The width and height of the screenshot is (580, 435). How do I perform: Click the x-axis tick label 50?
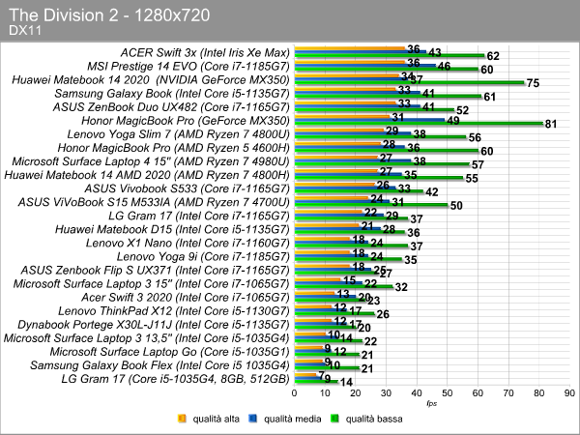coord(447,393)
